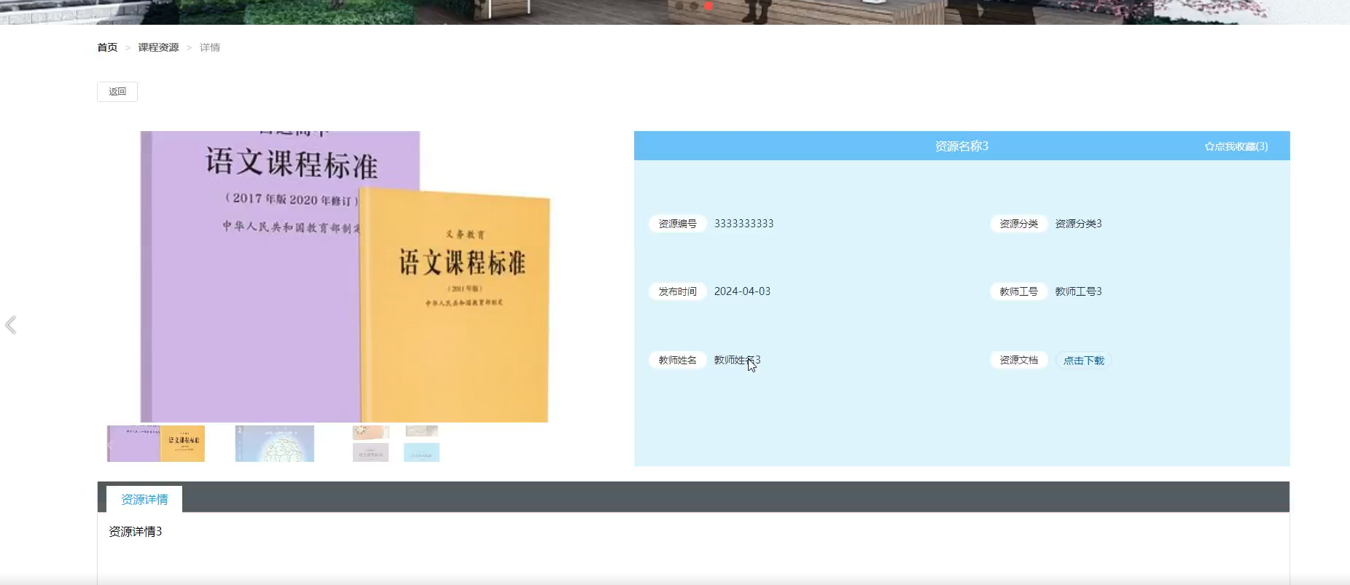The height and width of the screenshot is (585, 1350).
Task: Select the four-image collage thumbnail
Action: pos(396,444)
